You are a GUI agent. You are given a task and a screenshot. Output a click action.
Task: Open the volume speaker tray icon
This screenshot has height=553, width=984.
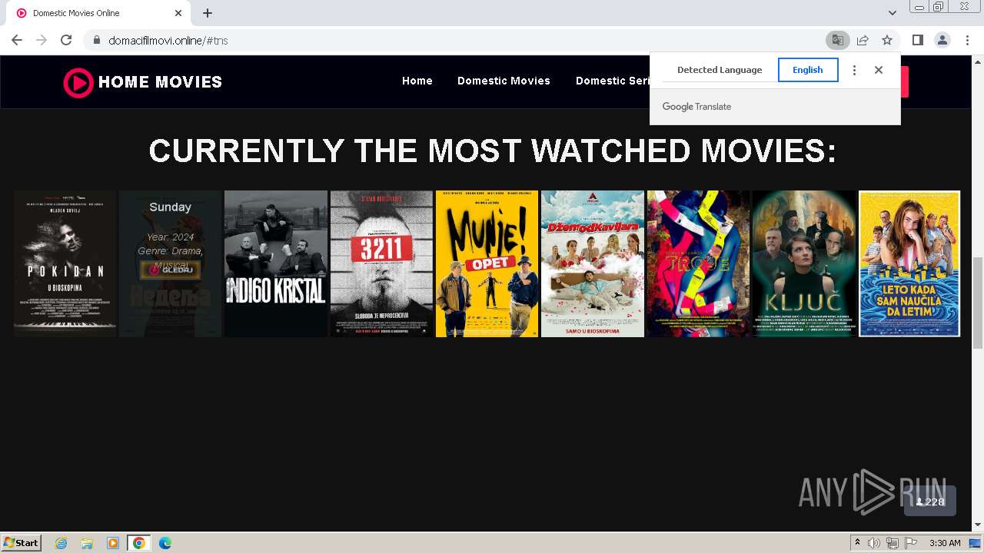point(874,543)
